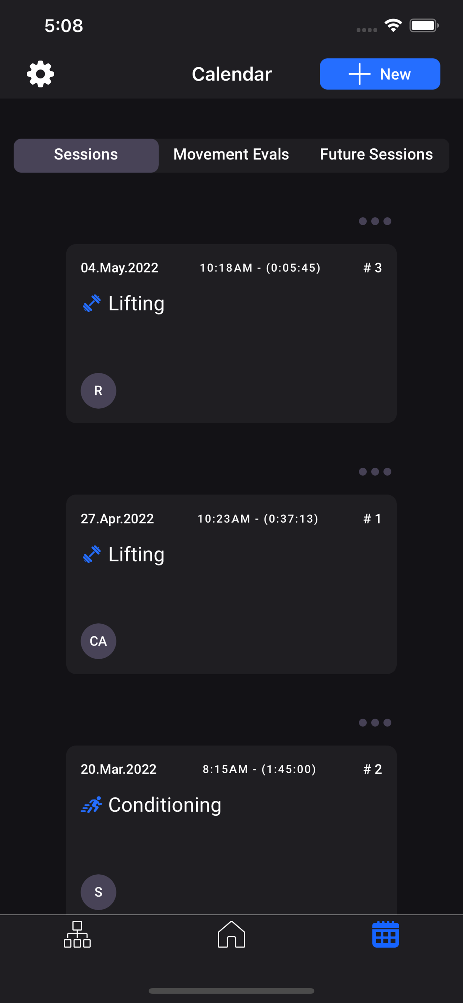Go to the Home tab icon
This screenshot has width=463, height=1003.
232,934
